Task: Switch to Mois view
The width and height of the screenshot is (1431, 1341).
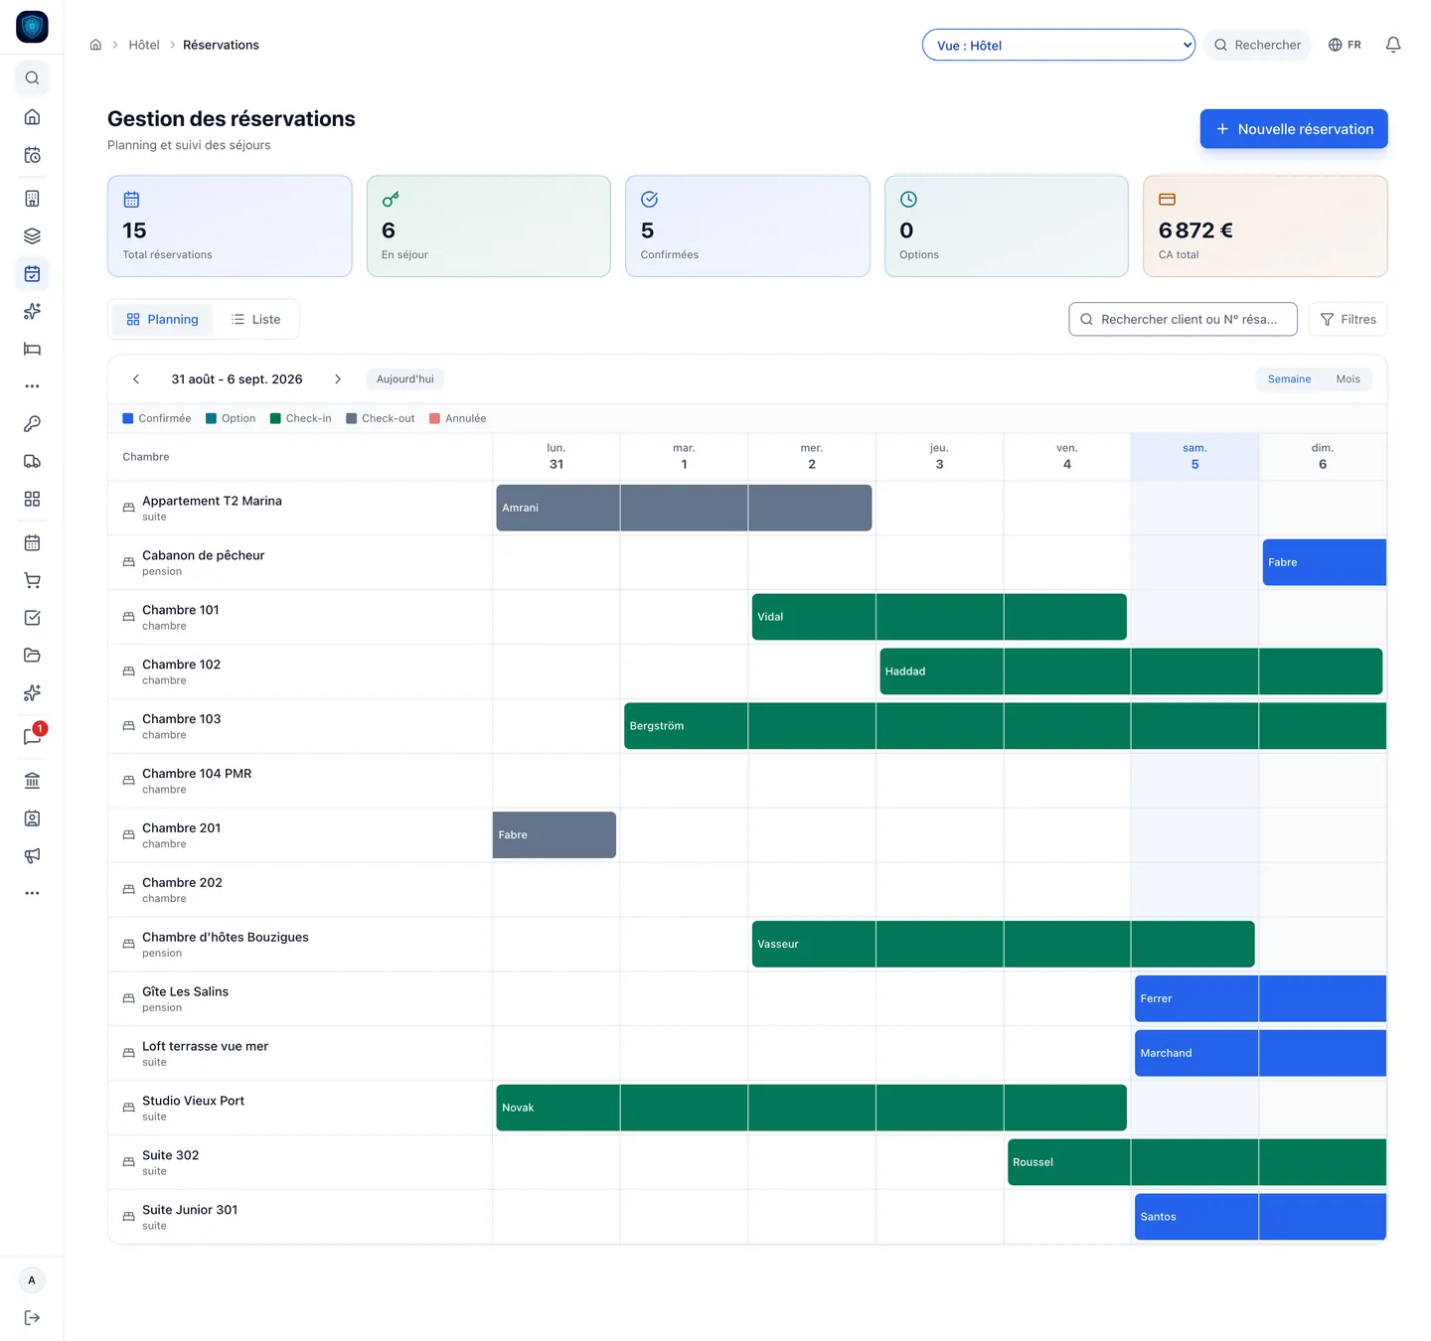Action: coord(1348,379)
